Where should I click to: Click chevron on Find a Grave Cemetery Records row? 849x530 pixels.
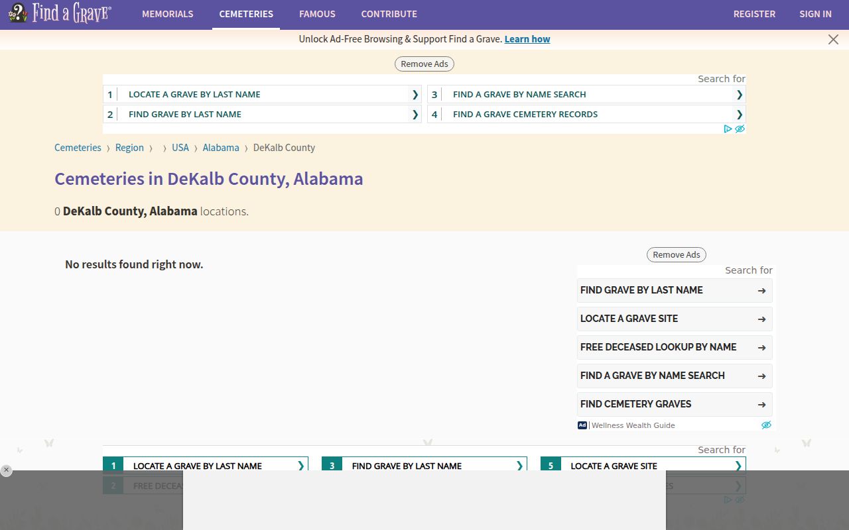pyautogui.click(x=740, y=114)
